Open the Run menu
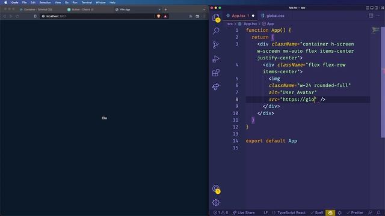Viewport: 385px width, 216px height. pyautogui.click(x=75, y=2)
